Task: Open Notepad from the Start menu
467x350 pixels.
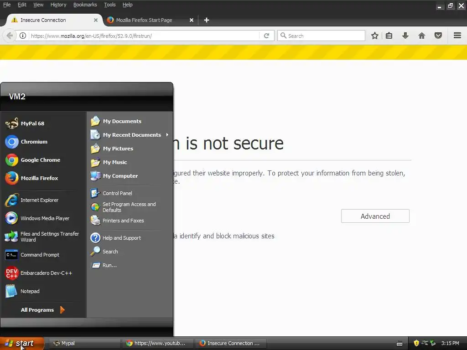Action: 43,291
